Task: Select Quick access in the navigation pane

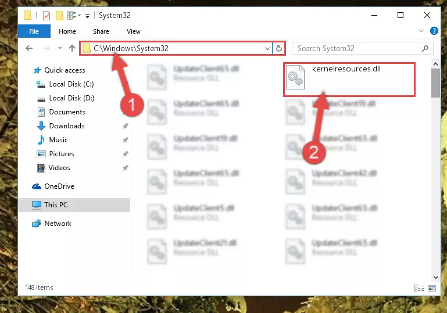Action: 65,70
